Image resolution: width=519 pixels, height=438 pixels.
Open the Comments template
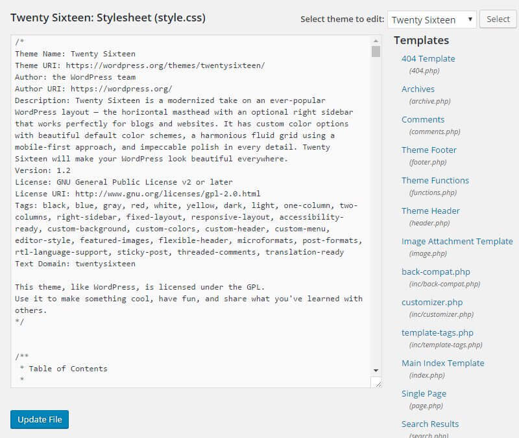click(423, 120)
